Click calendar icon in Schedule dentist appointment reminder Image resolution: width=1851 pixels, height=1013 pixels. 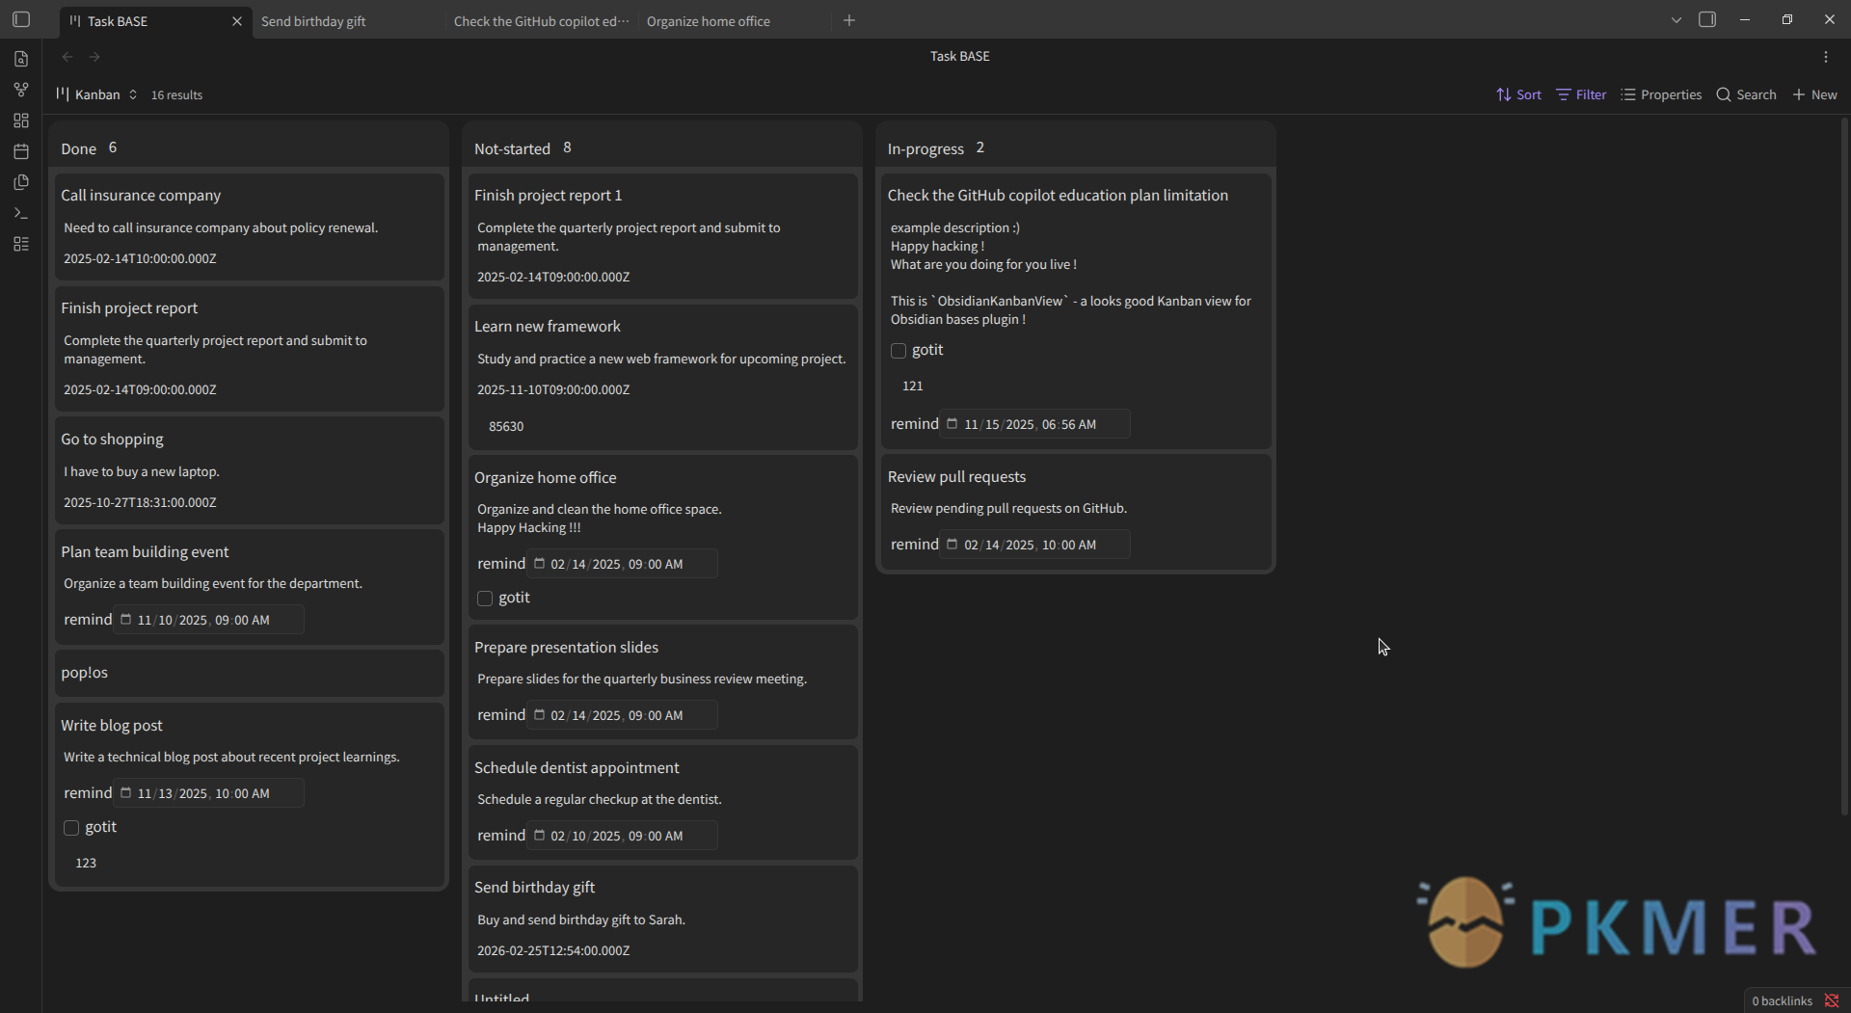539,836
